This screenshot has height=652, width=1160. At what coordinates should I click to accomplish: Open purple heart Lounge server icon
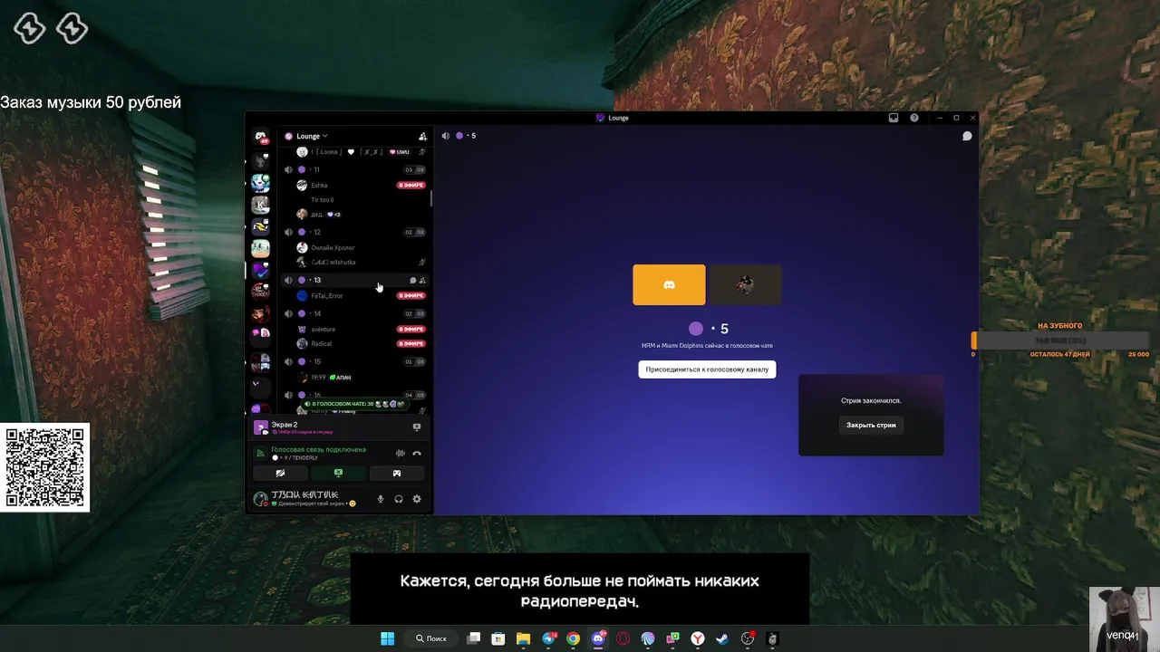(260, 270)
